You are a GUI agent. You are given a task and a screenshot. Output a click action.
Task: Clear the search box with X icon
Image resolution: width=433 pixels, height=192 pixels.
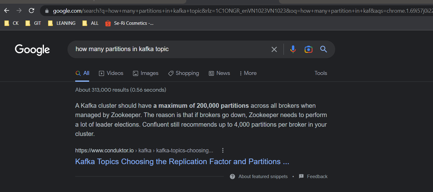point(274,49)
